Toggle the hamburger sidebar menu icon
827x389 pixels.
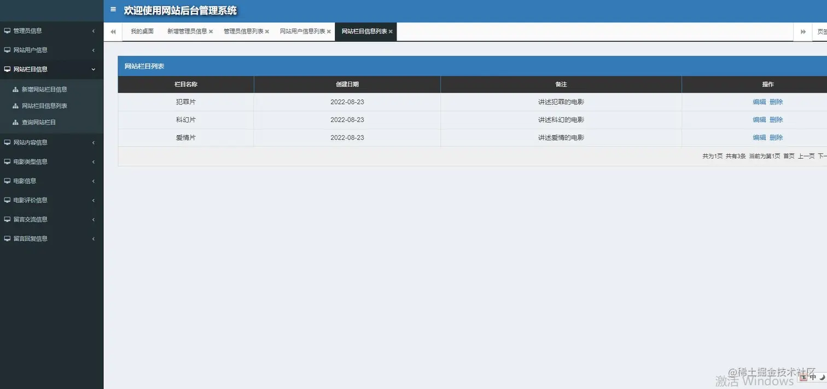[113, 9]
